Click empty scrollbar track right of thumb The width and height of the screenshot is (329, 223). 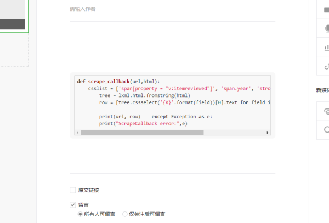click(x=236, y=133)
